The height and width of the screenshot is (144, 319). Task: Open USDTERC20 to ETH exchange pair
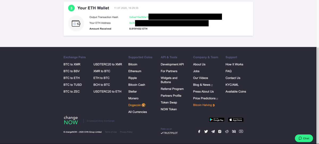[107, 91]
